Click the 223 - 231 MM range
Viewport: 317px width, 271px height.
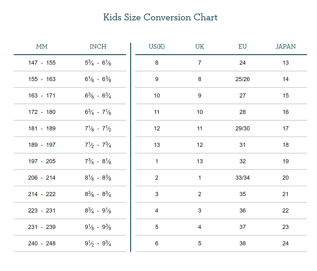tap(42, 211)
